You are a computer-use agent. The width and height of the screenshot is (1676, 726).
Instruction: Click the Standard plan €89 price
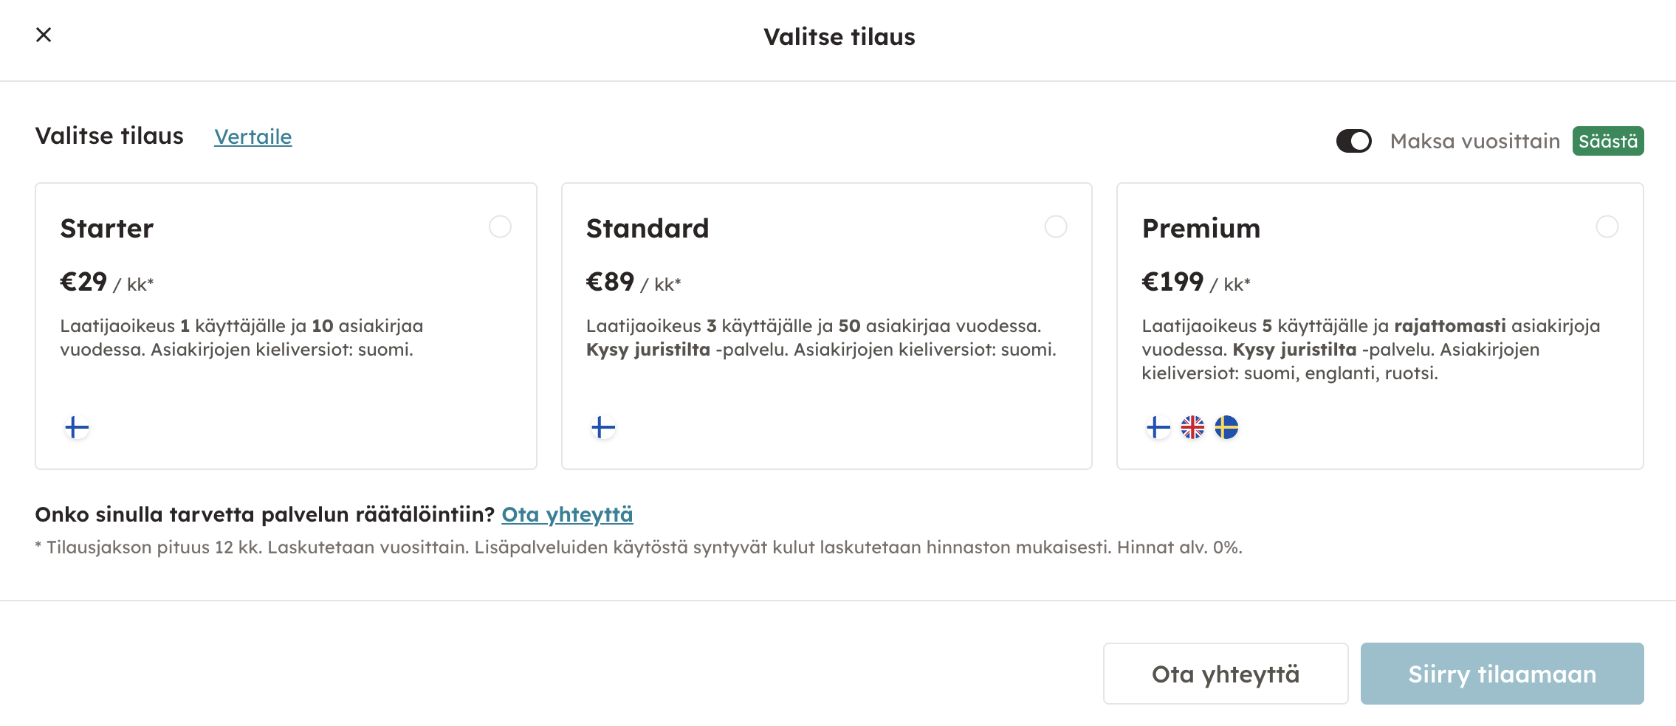[610, 282]
